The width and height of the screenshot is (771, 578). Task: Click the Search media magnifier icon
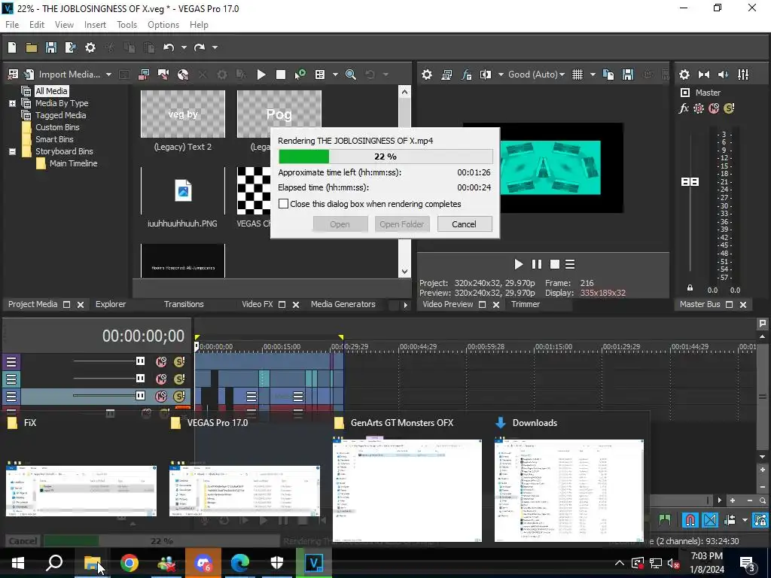click(x=351, y=75)
